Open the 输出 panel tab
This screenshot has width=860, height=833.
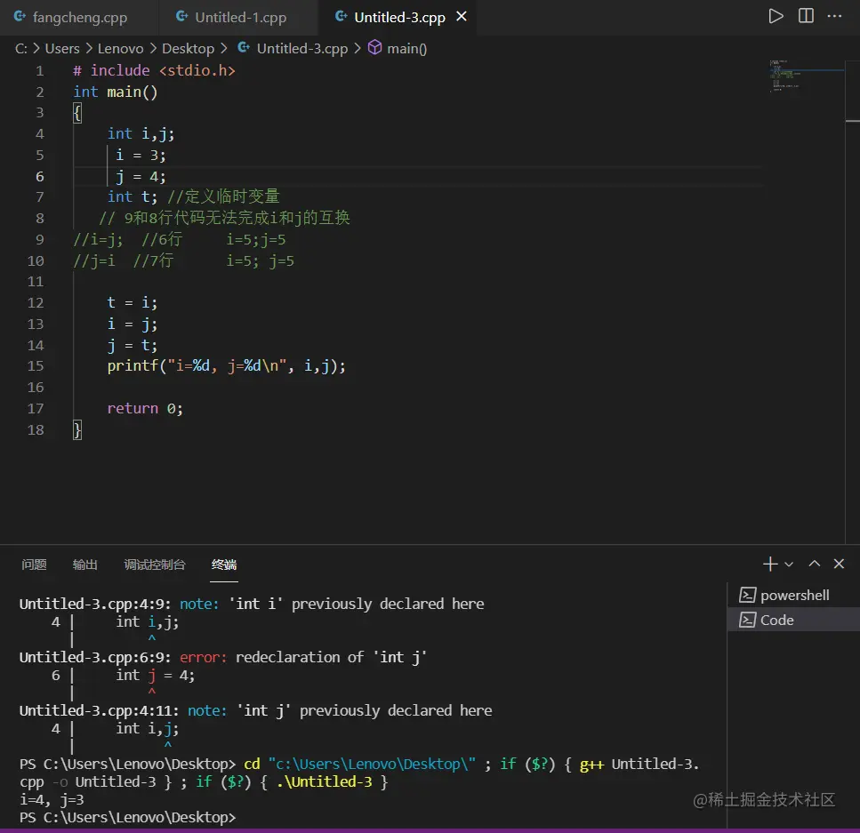pyautogui.click(x=85, y=565)
